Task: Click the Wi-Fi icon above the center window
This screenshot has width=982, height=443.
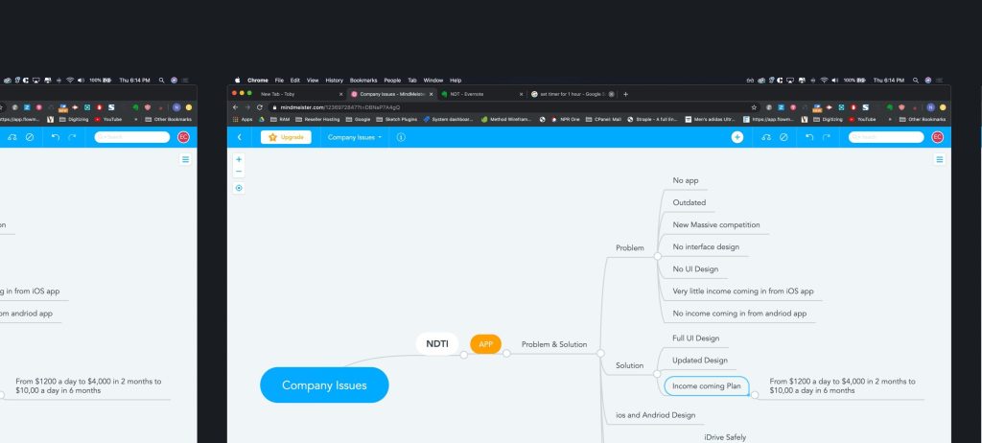Action: click(824, 81)
